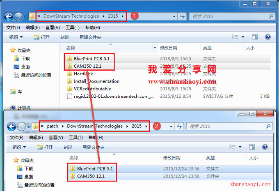This screenshot has height=191, width=279.
Task: Click search magnifier icon in upper window
Action: click(271, 16)
